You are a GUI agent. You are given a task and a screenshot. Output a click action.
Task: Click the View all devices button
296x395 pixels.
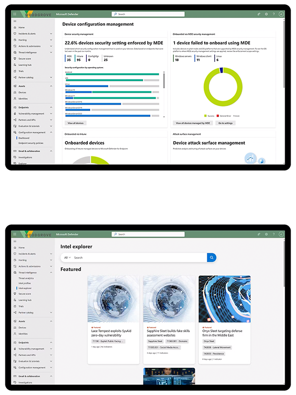pyautogui.click(x=75, y=123)
